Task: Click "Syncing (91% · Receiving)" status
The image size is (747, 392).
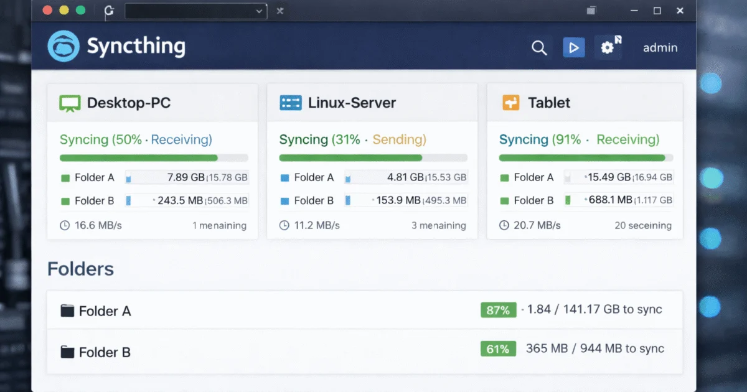Action: [x=579, y=139]
